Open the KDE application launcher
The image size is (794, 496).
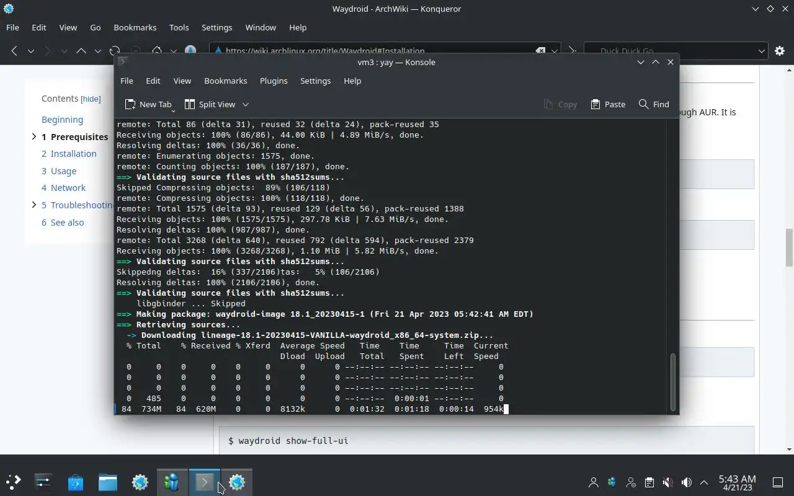[x=14, y=482]
